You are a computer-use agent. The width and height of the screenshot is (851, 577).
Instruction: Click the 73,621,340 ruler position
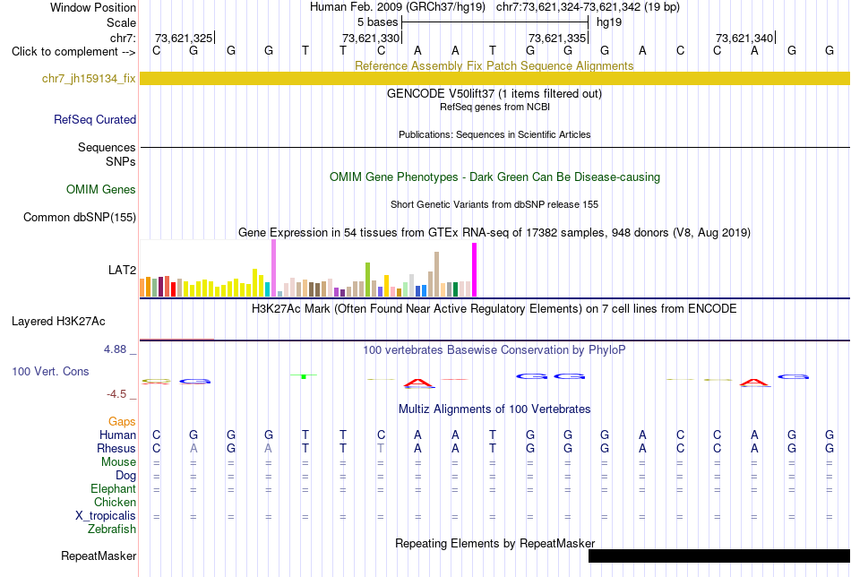[x=744, y=38]
